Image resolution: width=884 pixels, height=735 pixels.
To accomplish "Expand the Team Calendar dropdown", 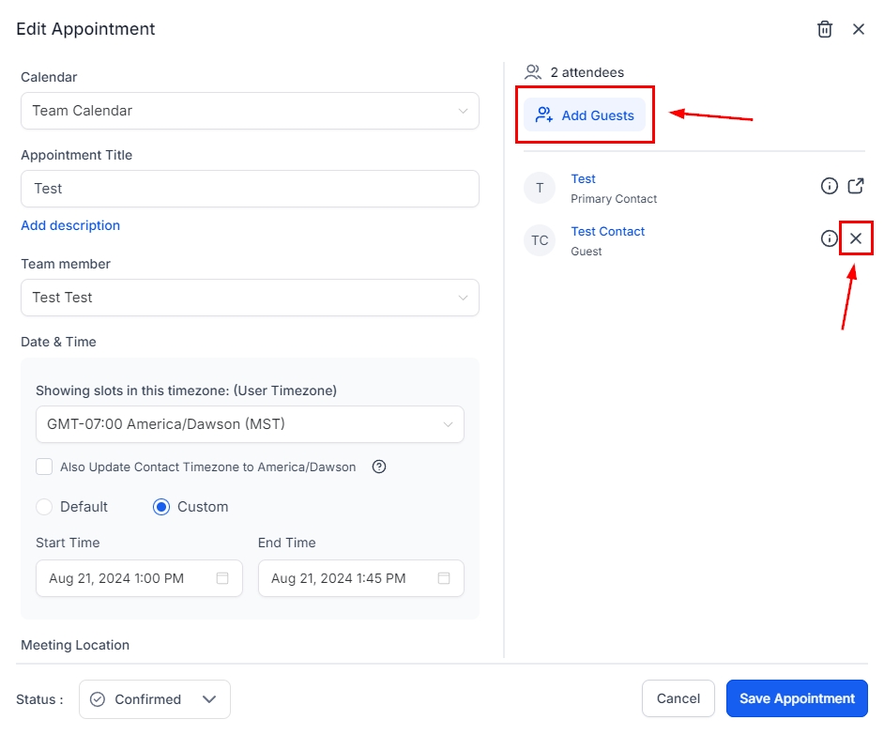I will (x=250, y=111).
